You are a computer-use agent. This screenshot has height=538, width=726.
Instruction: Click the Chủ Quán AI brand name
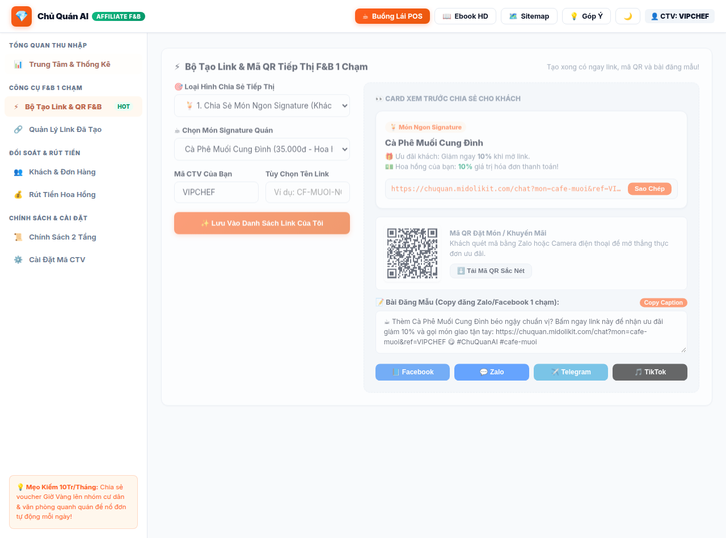click(63, 16)
